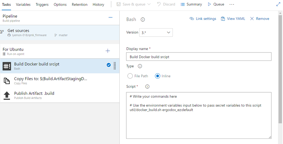Click the Save & queue floppy disk icon

click(x=119, y=4)
